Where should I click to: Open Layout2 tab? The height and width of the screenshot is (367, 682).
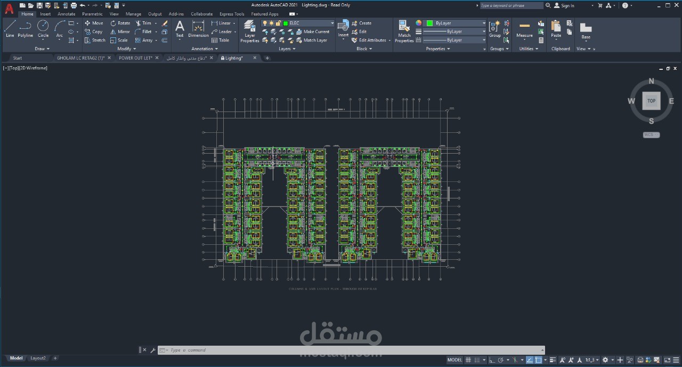click(38, 358)
